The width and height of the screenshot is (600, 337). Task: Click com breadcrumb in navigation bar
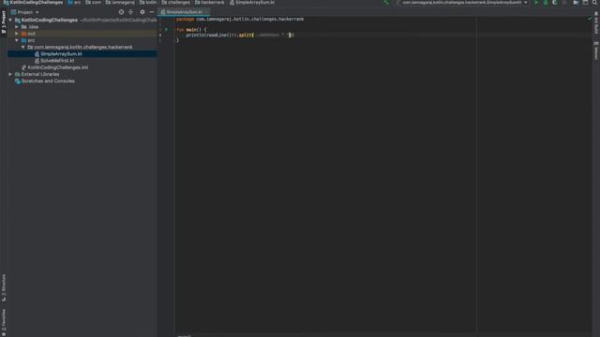(x=94, y=2)
